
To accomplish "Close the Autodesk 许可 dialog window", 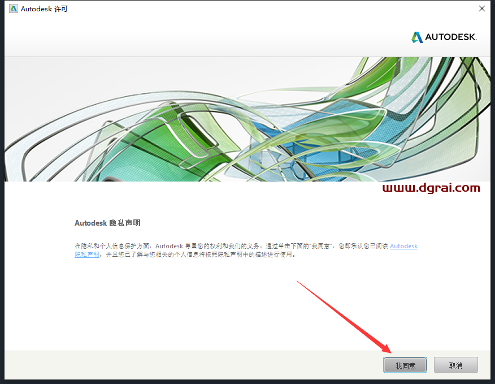I will coord(482,8).
